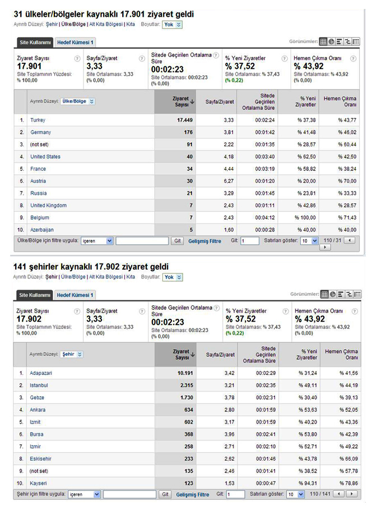Image resolution: width=381 pixels, height=515 pixels.
Task: Focus the Ülke/Bölge filter text field
Action: point(142,241)
